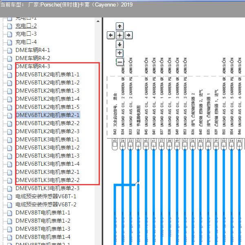The height and width of the screenshot is (245, 245).
Task: Open DMEV6BTLK2电机表单2-2 entry
Action: 47,123
